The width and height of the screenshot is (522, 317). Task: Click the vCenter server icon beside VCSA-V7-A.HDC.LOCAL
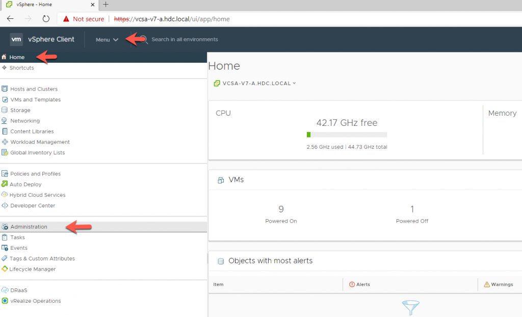click(217, 83)
